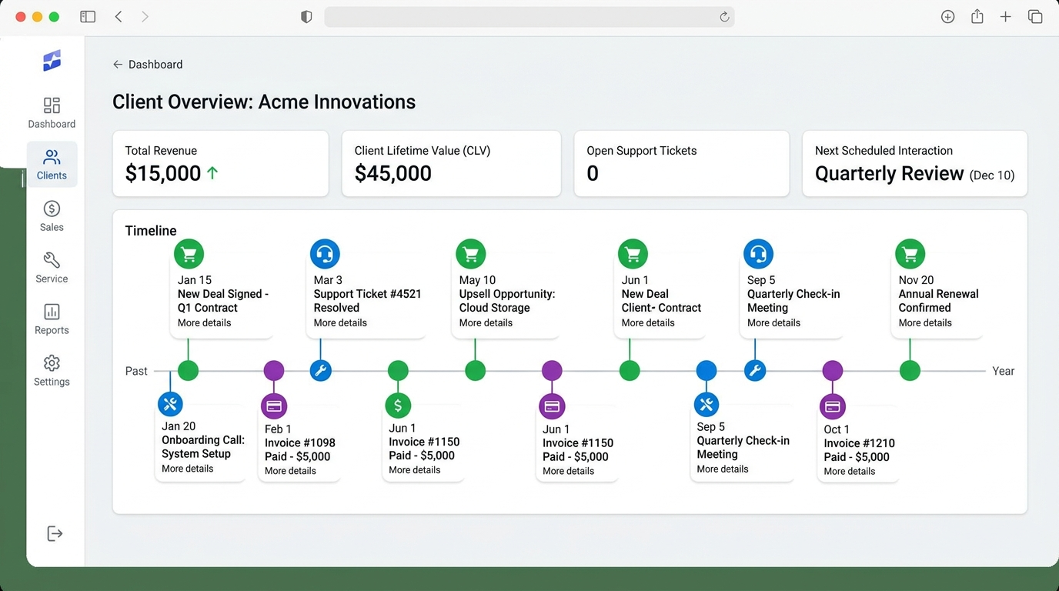Click the logout icon at sidebar bottom
Image resolution: width=1059 pixels, height=591 pixels.
(55, 533)
